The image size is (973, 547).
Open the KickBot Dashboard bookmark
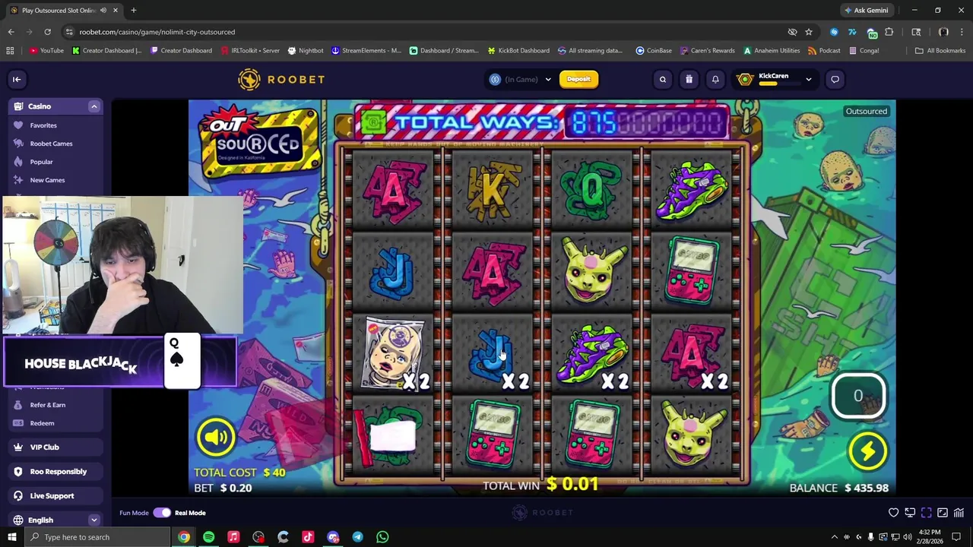(x=518, y=51)
